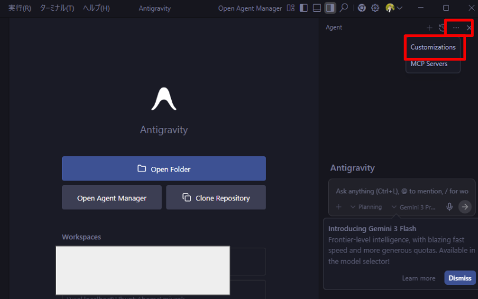Click the search magnifier icon

point(344,8)
